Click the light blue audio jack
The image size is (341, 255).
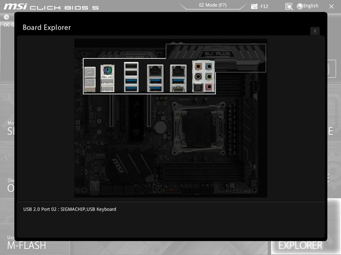pos(209,66)
